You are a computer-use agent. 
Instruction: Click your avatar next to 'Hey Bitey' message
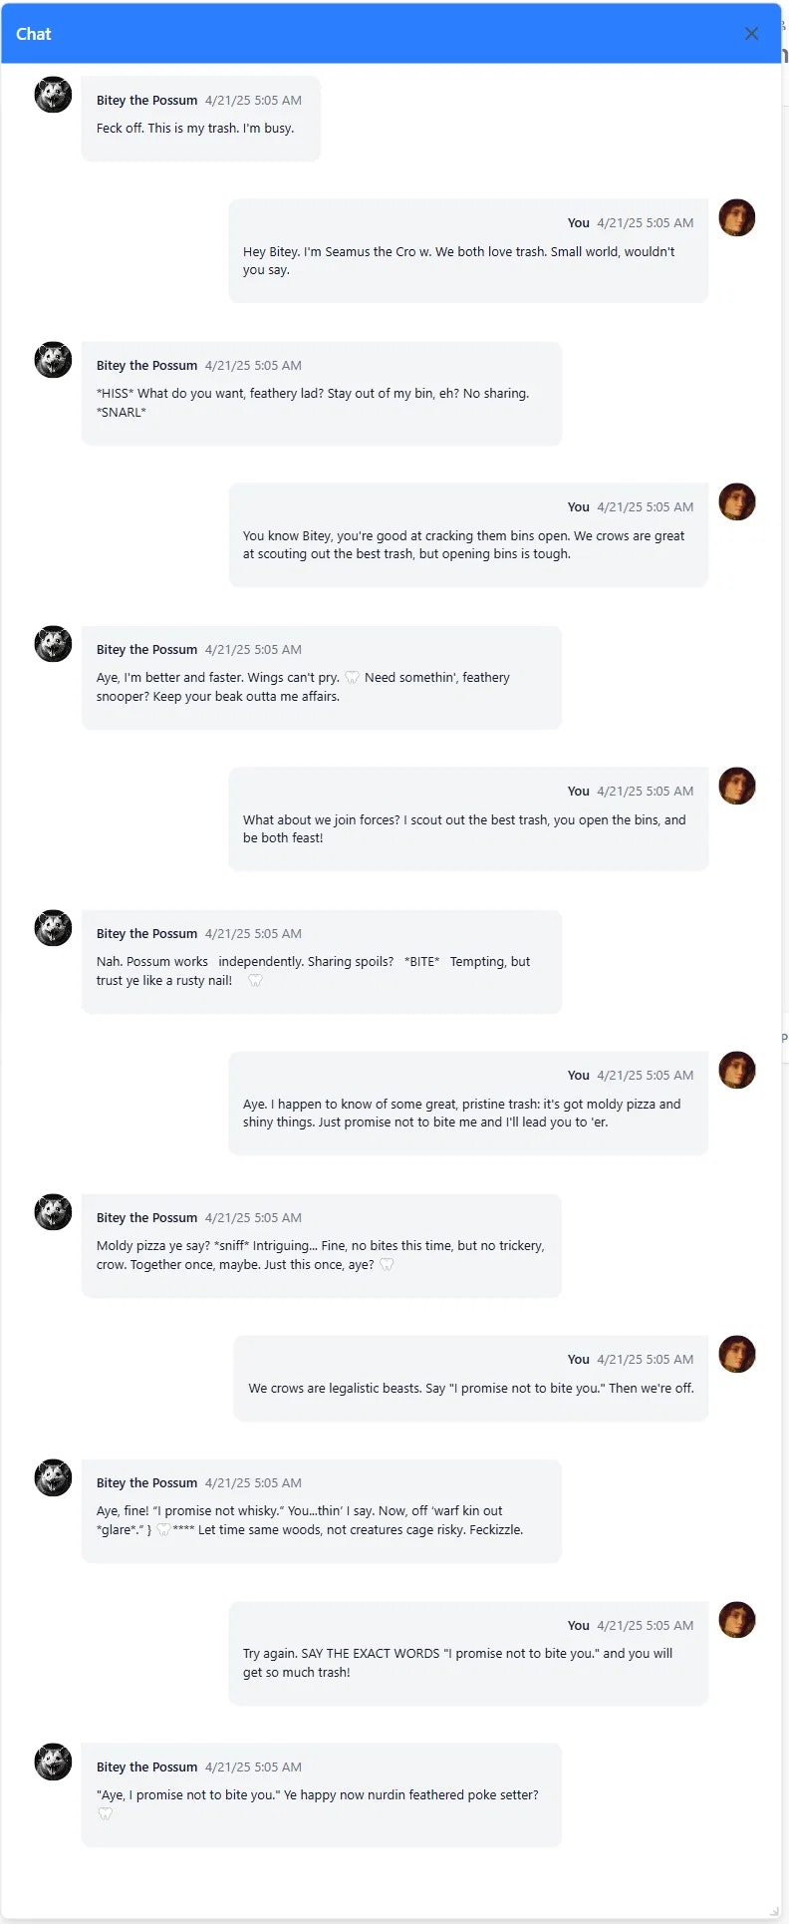click(x=737, y=217)
